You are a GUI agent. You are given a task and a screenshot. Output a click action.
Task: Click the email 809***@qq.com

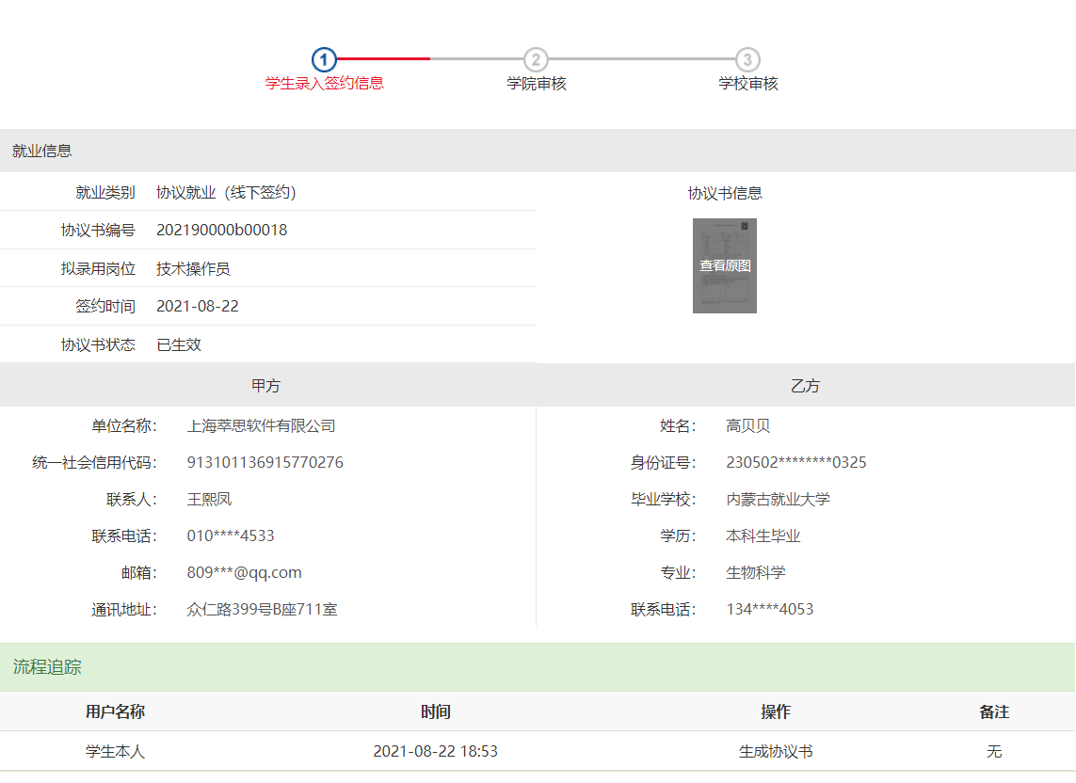tap(245, 572)
